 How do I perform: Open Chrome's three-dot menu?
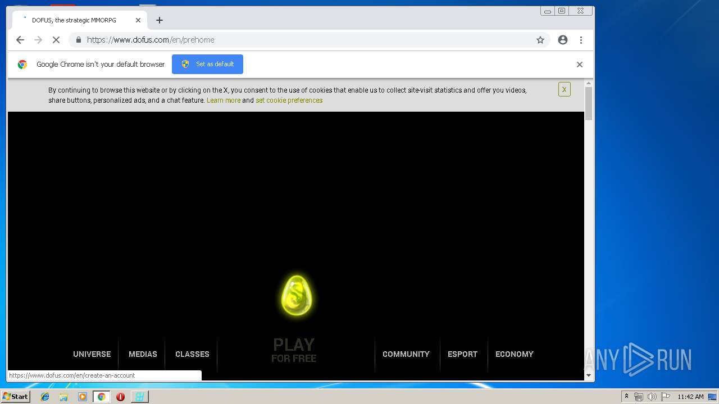click(x=581, y=40)
